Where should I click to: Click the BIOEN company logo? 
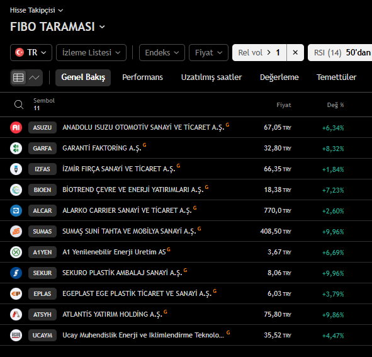coord(16,190)
